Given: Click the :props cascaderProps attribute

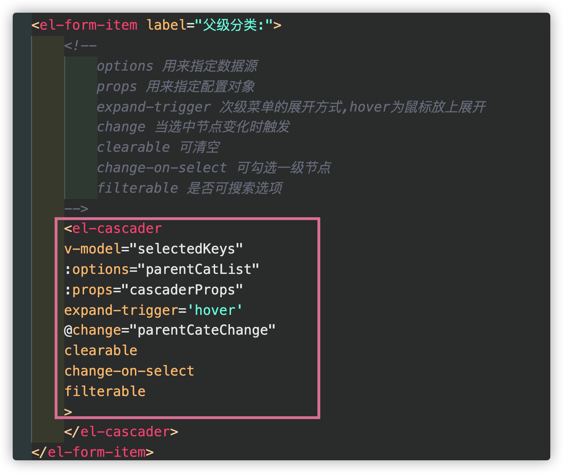Looking at the screenshot, I should [153, 290].
